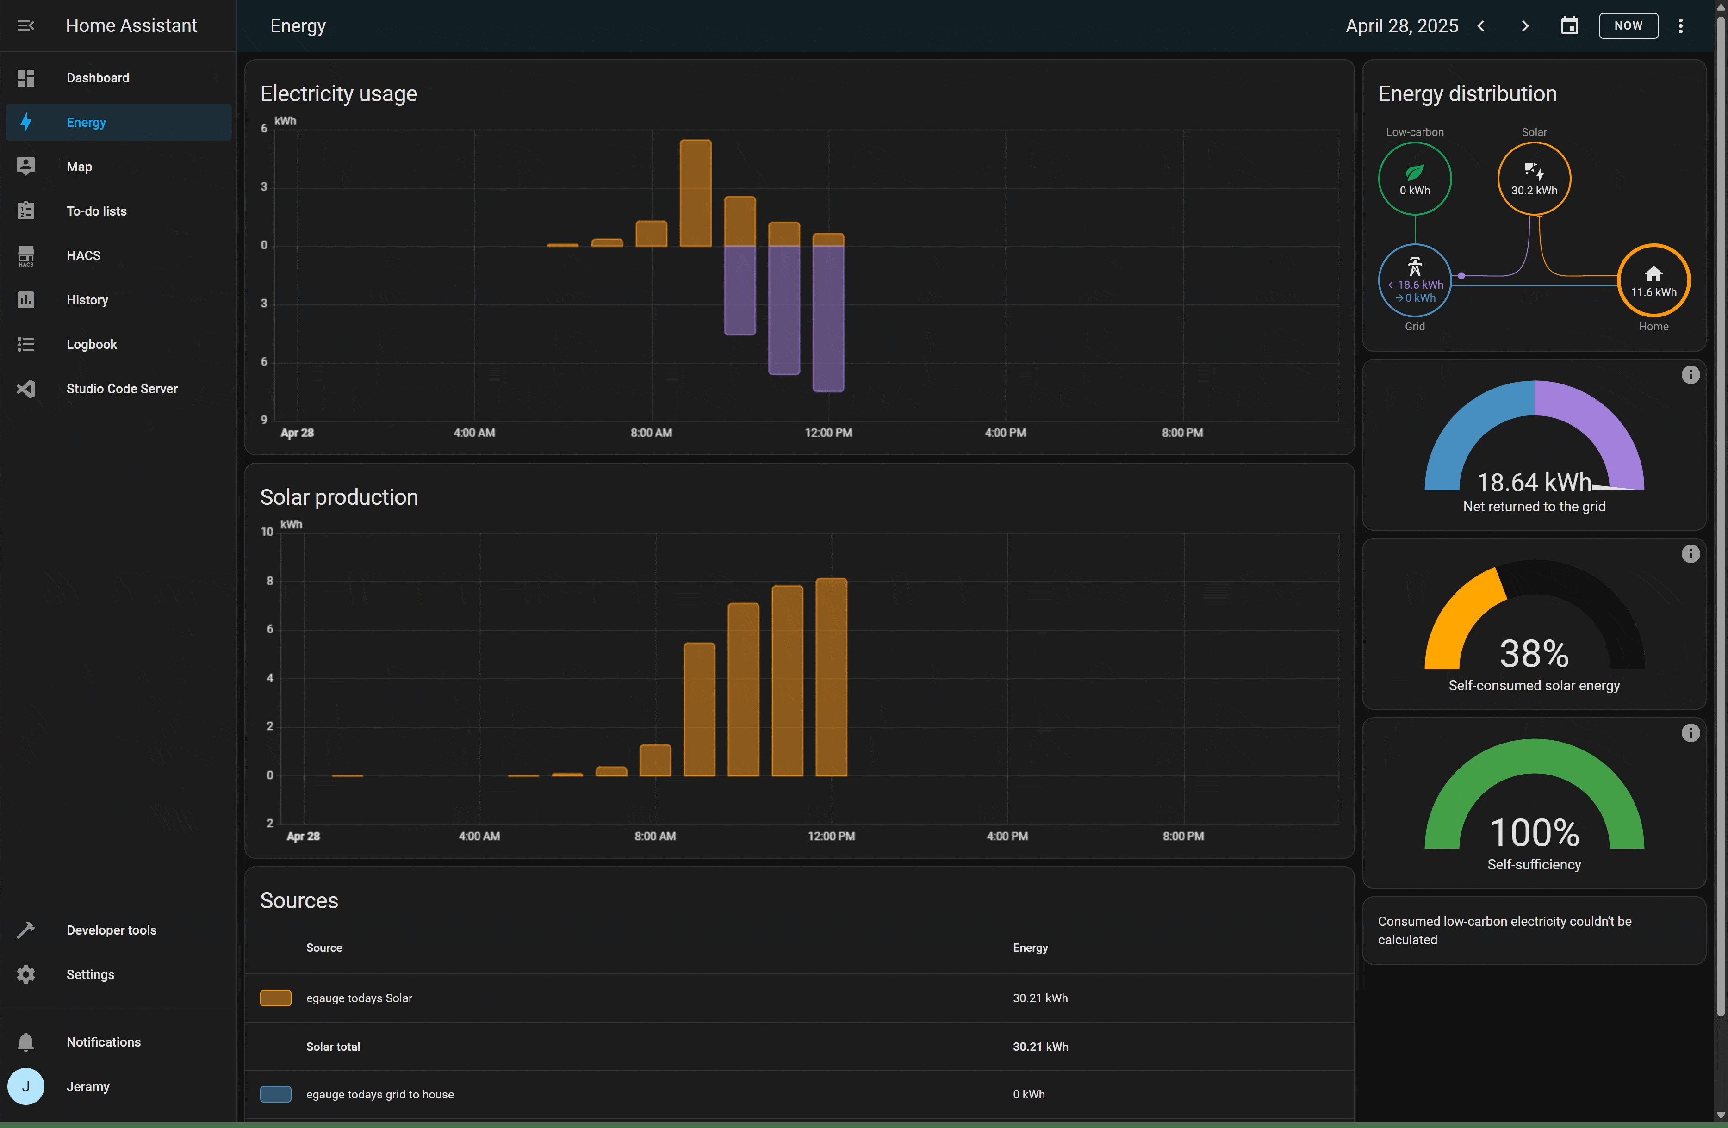1728x1128 pixels.
Task: Click the Home node in Energy distribution
Action: pyautogui.click(x=1653, y=280)
